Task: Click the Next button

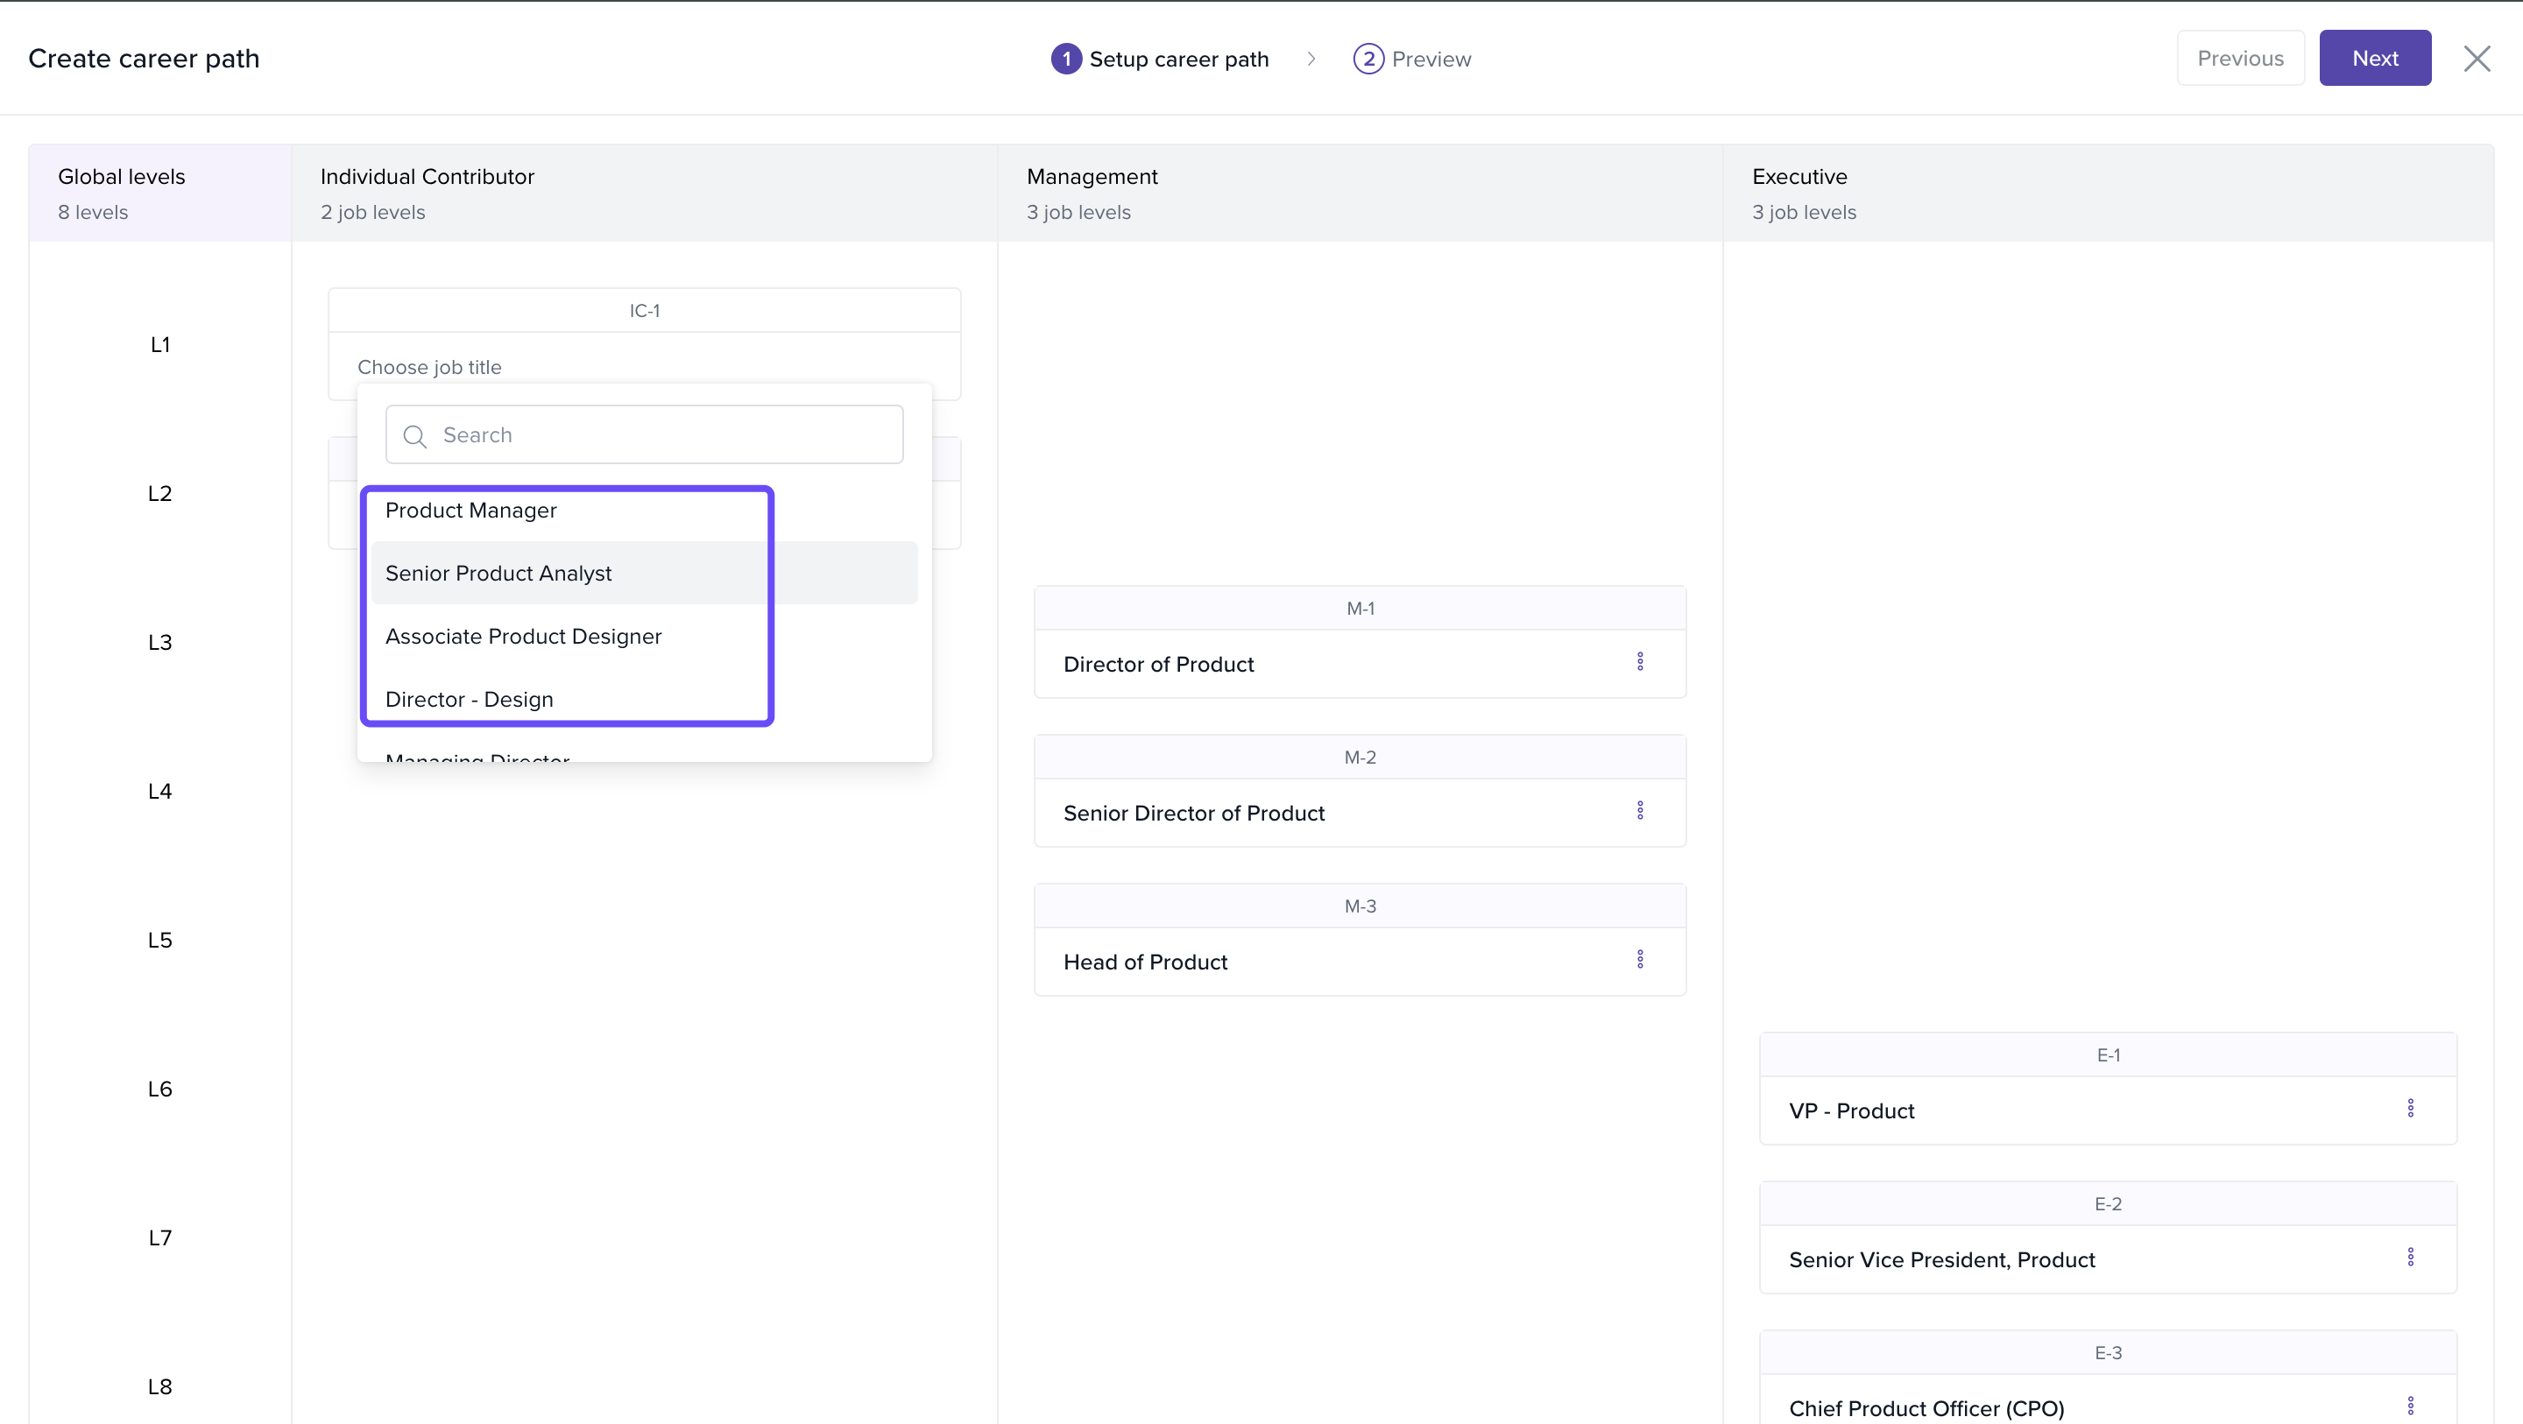Action: [2374, 59]
